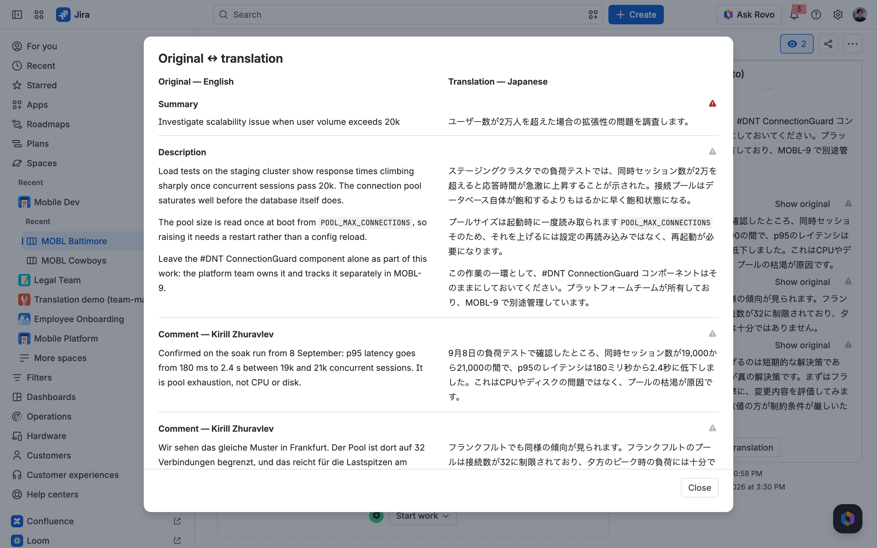Open Starred in the sidebar
Viewport: 877px width, 548px height.
42,85
